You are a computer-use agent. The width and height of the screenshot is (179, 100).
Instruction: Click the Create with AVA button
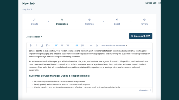[141, 36]
